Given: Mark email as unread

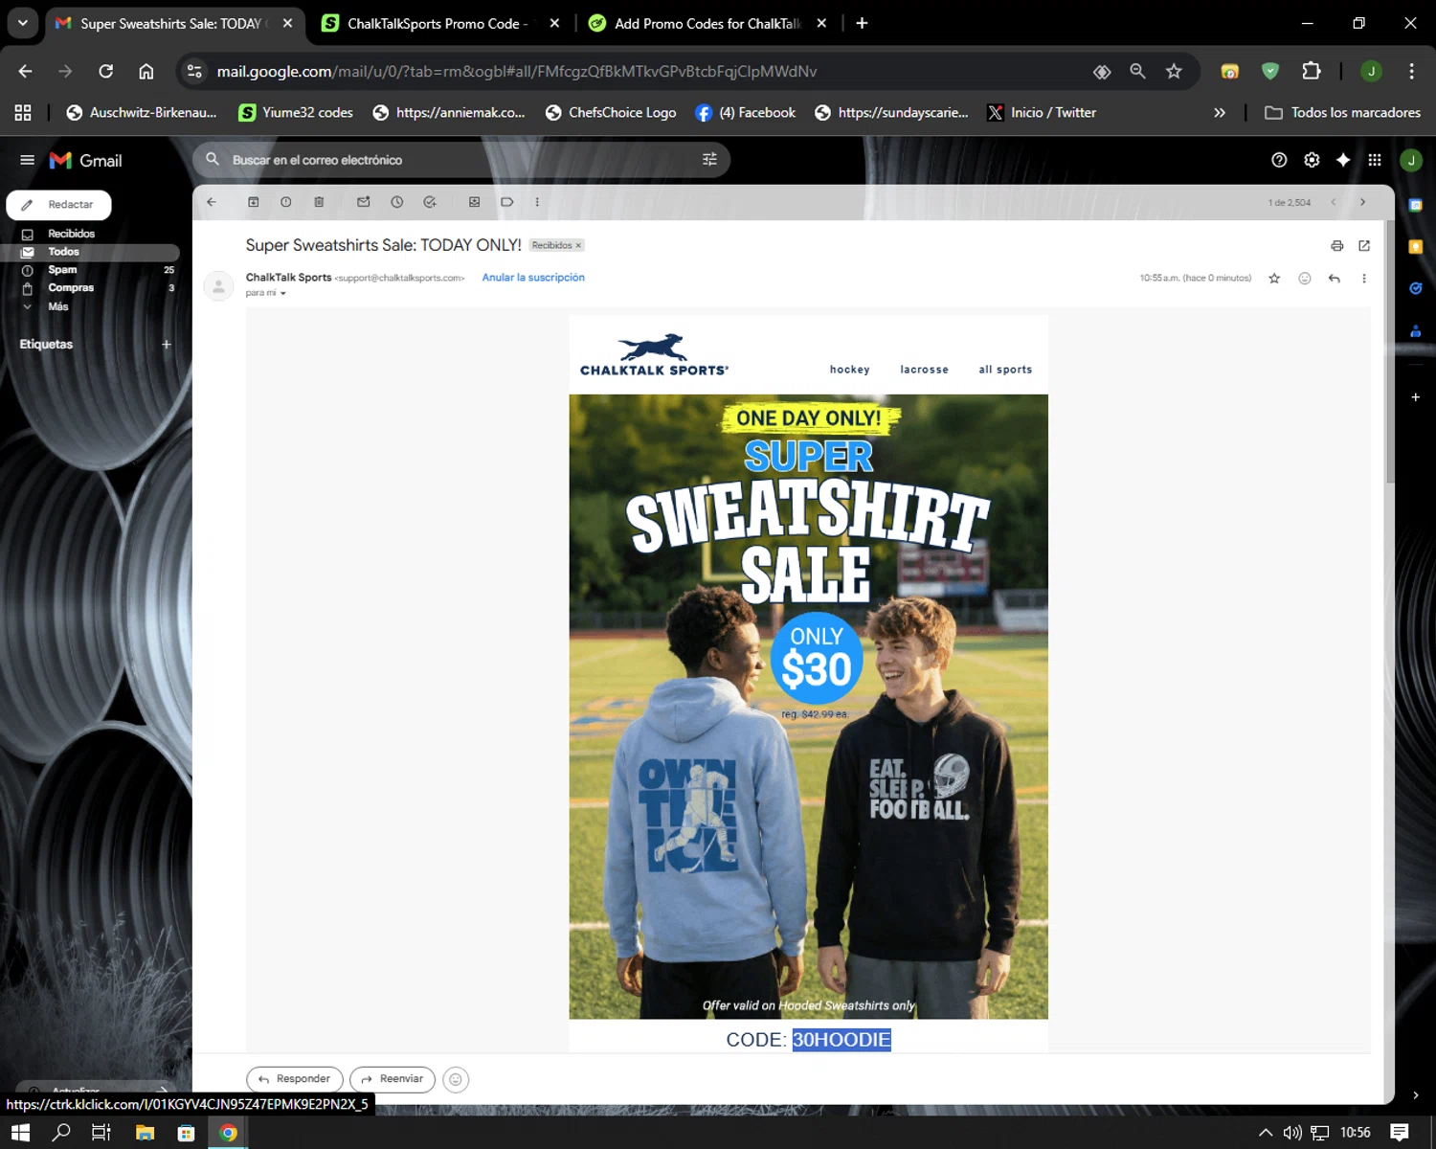Looking at the screenshot, I should coord(364,202).
